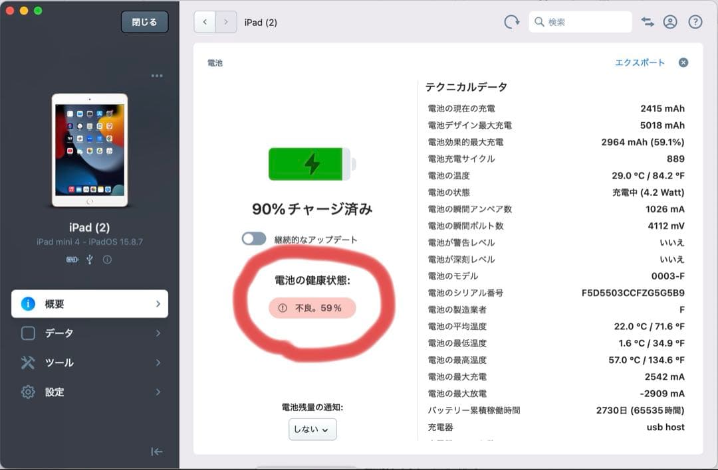718x470 pixels.
Task: Click the 57.0 °C / 134.6 °F value
Action: pos(646,360)
